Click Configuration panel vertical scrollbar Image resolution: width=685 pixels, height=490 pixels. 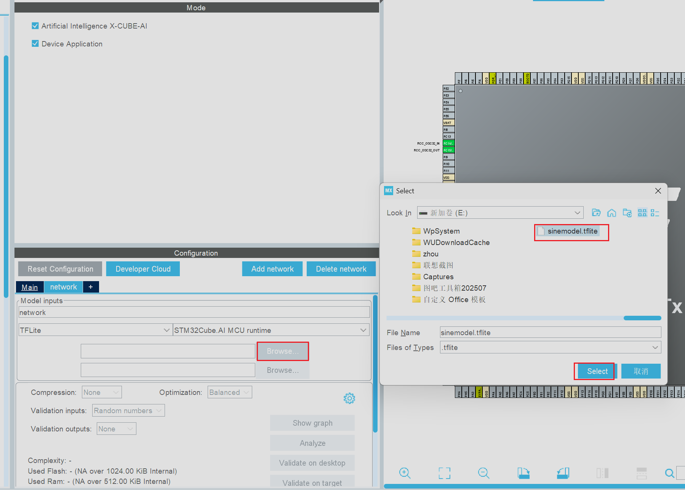[x=375, y=364]
